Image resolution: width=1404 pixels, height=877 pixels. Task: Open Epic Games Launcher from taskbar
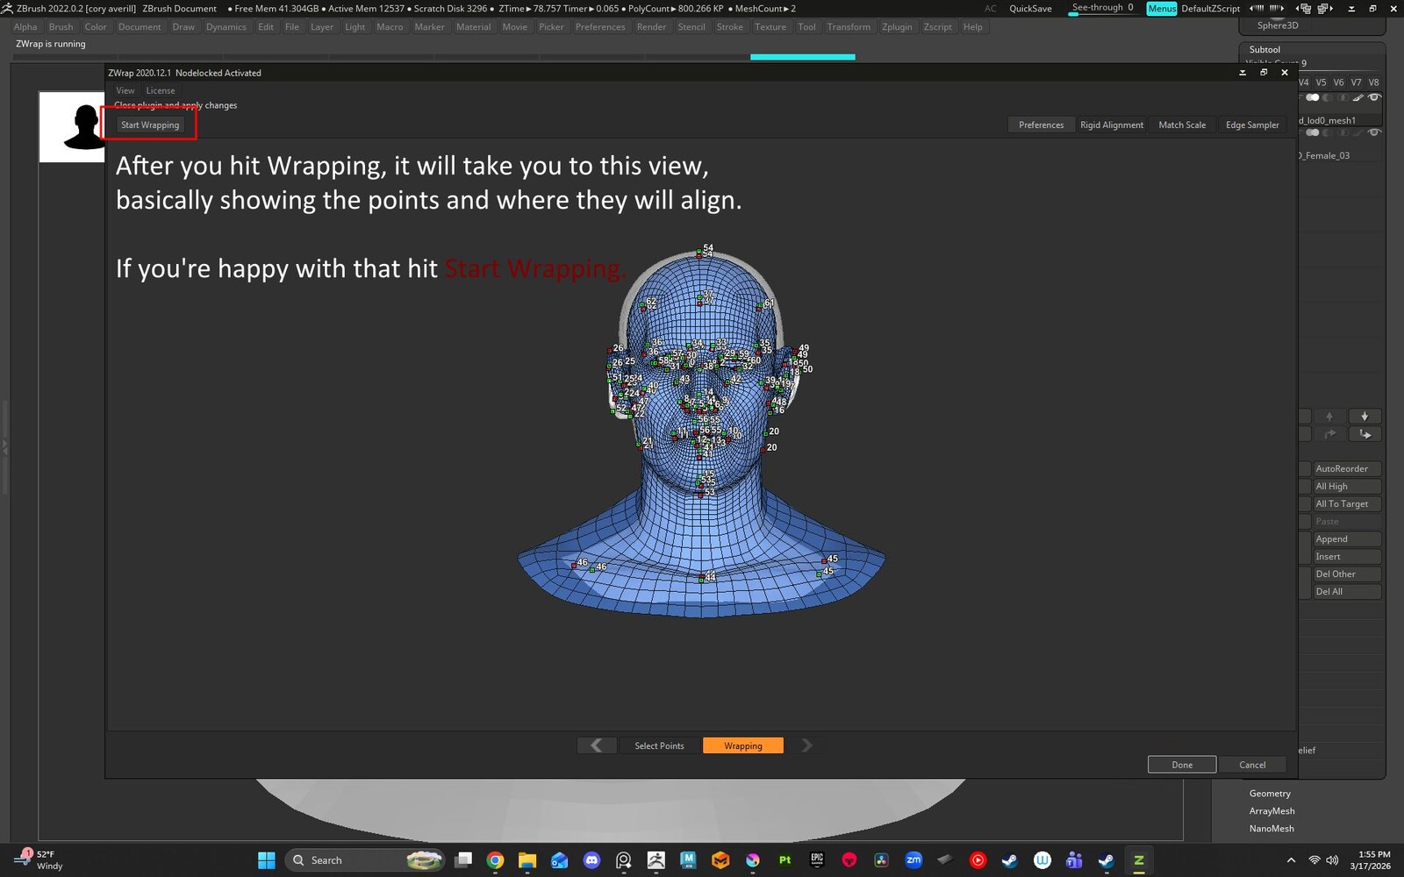(x=817, y=860)
